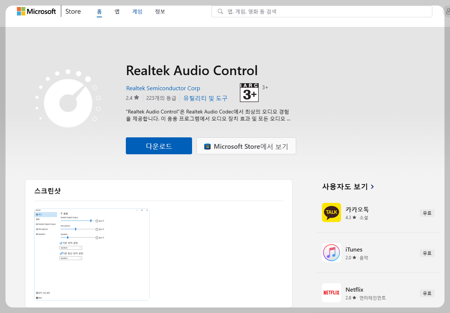Open the iTunes app title

[354, 250]
